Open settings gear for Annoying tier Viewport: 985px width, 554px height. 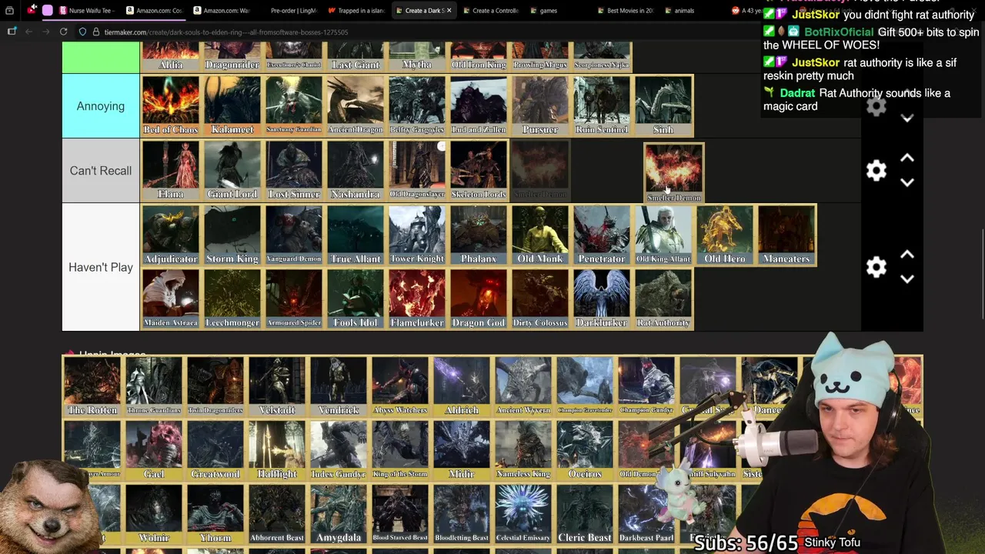click(876, 107)
